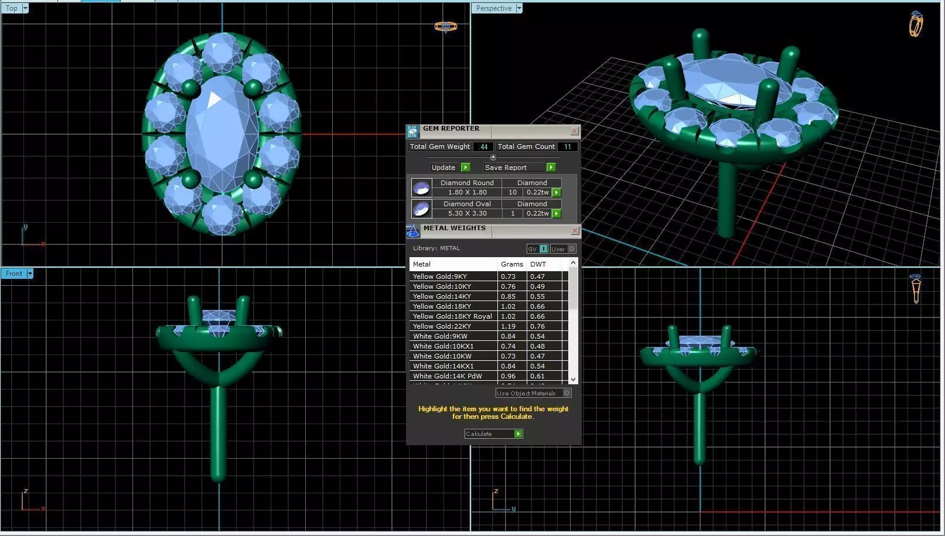Click the ring icon in Perspective viewport corner
The width and height of the screenshot is (945, 536).
pyautogui.click(x=916, y=24)
